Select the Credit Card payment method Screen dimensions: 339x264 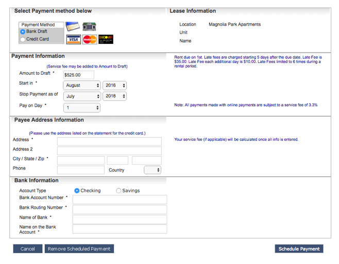pos(23,39)
